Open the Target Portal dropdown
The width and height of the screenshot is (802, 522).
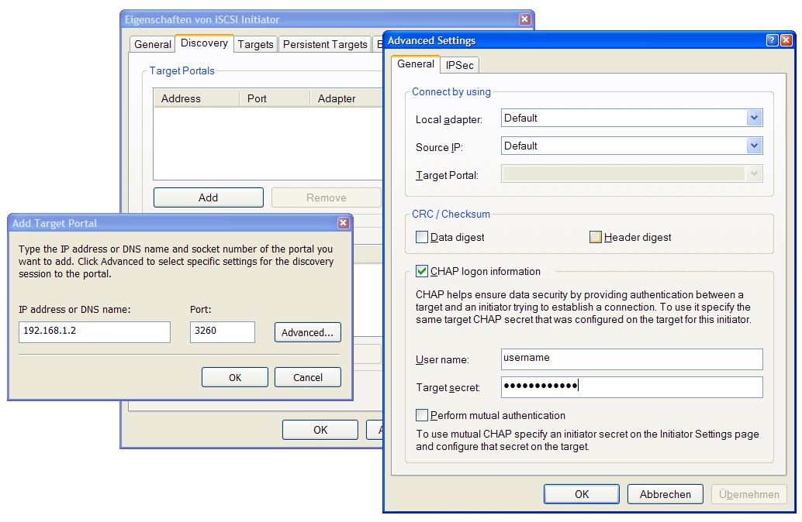click(x=753, y=173)
